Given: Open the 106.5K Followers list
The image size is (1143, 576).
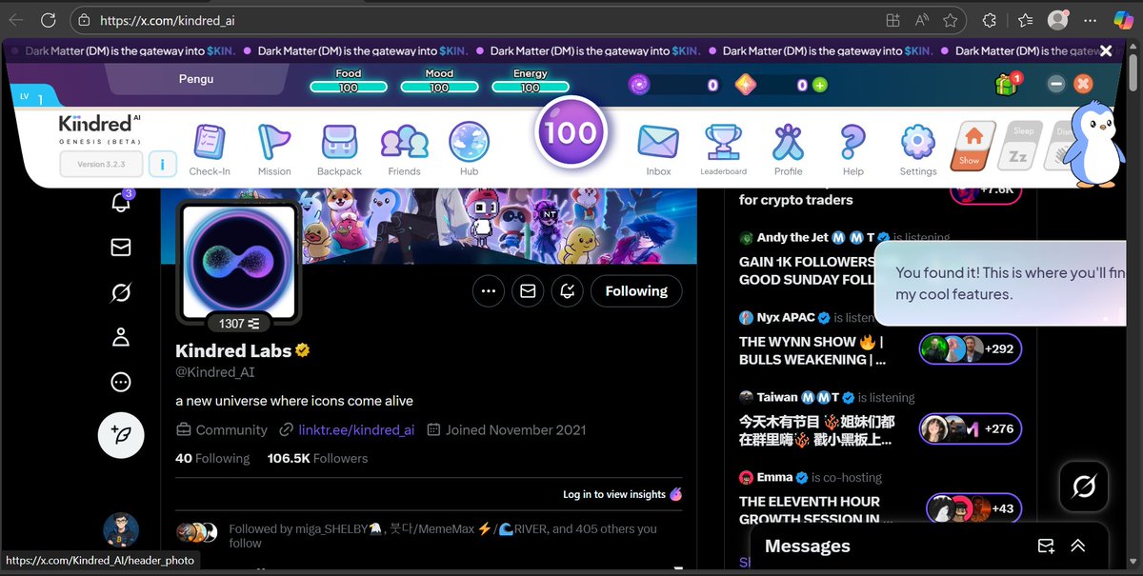Looking at the screenshot, I should point(317,458).
